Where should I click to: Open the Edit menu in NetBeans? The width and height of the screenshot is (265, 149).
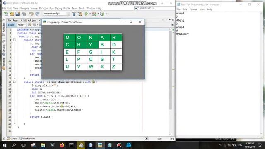[x=10, y=8]
